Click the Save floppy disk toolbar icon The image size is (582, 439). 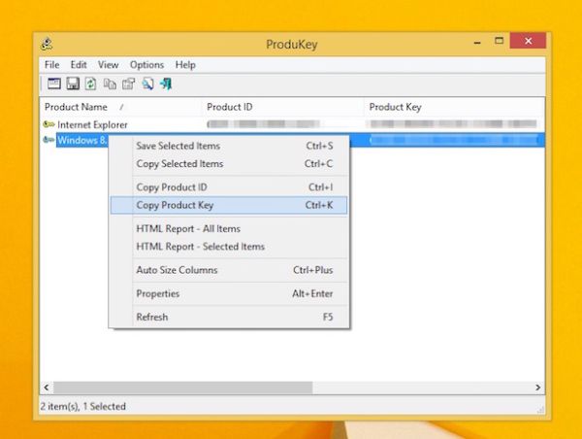72,84
